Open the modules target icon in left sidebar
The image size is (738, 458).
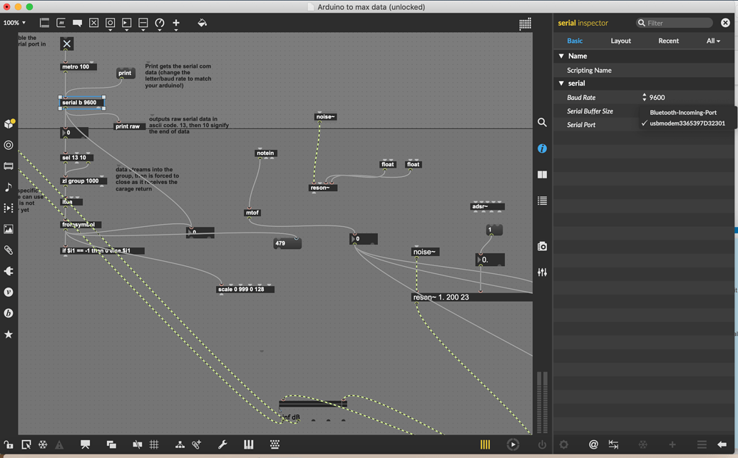(x=9, y=145)
